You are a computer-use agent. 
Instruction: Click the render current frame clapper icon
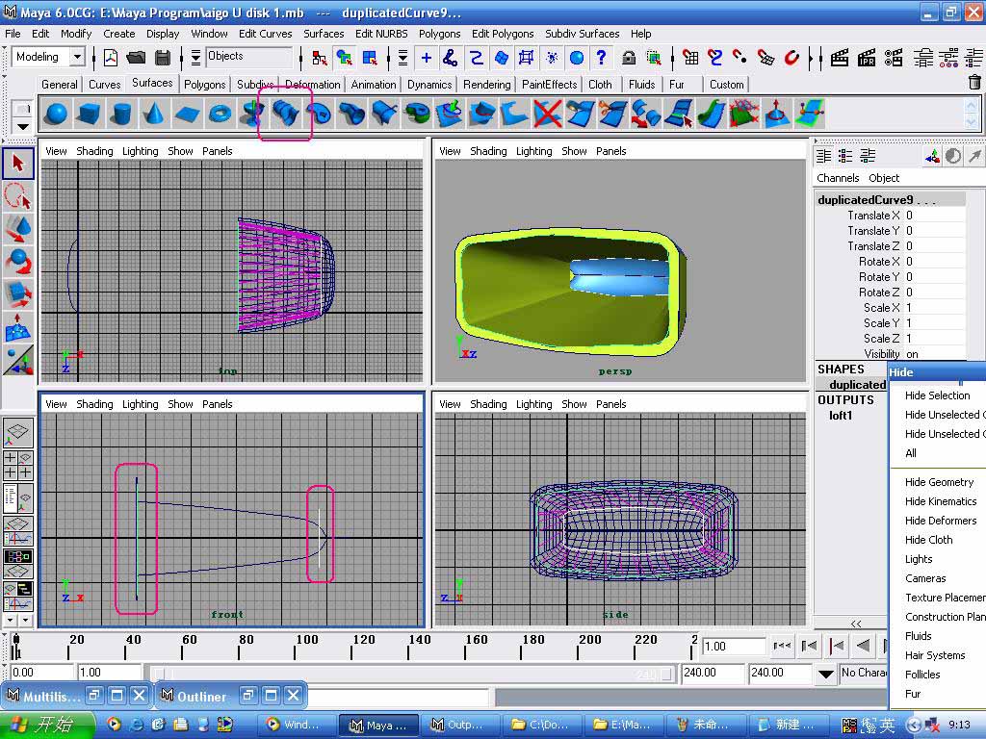840,58
